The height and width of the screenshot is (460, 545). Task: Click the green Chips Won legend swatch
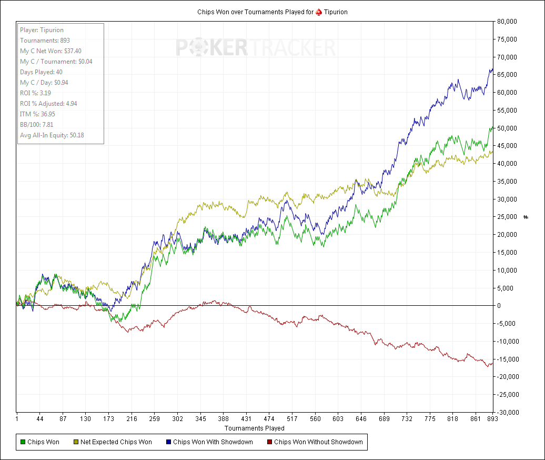click(x=23, y=442)
